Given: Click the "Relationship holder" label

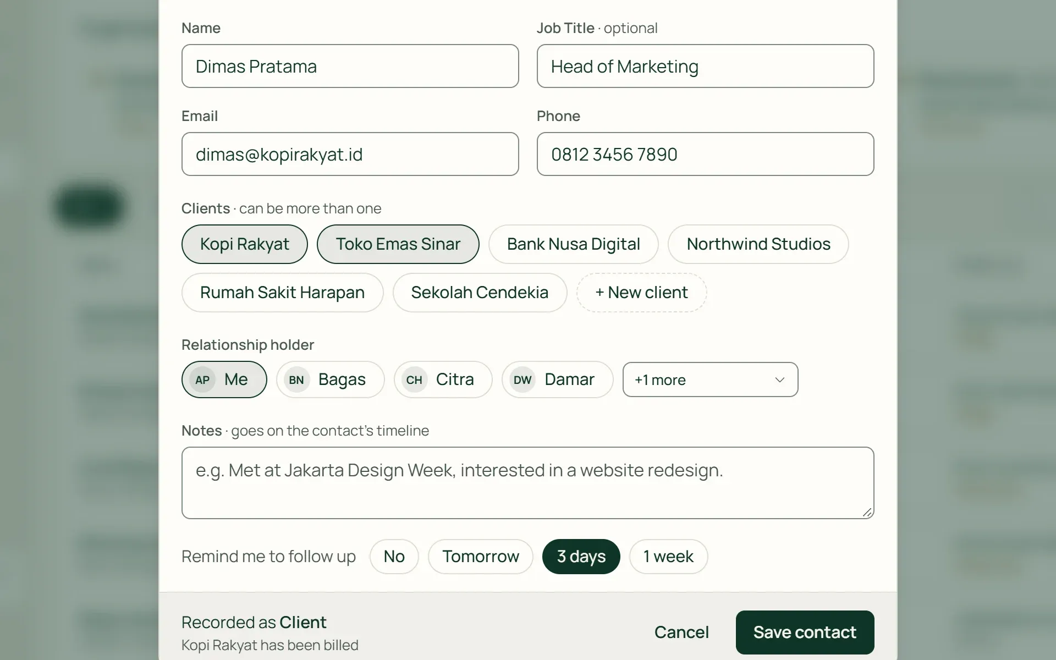Looking at the screenshot, I should (x=248, y=345).
